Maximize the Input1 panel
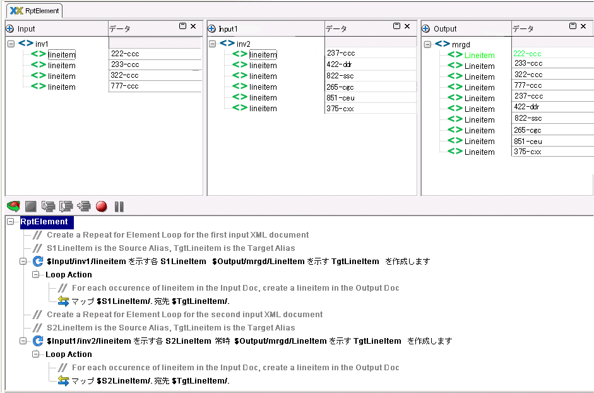The width and height of the screenshot is (594, 393). coord(396,26)
